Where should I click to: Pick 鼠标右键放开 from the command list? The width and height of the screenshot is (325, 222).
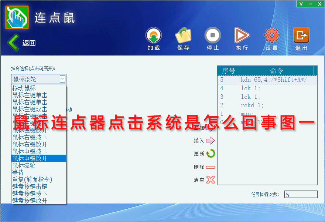tap(39, 144)
